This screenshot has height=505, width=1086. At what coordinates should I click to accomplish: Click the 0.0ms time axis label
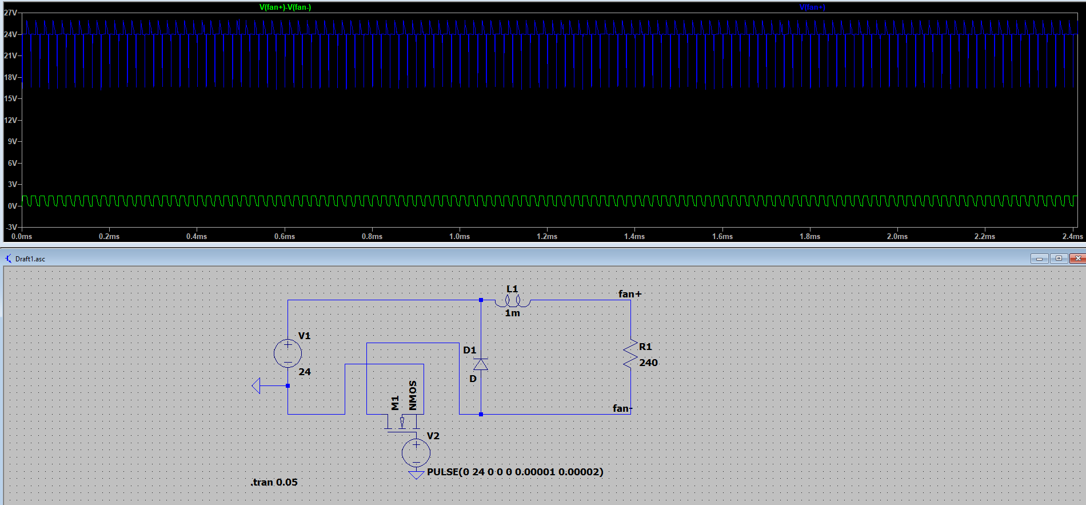pyautogui.click(x=22, y=236)
